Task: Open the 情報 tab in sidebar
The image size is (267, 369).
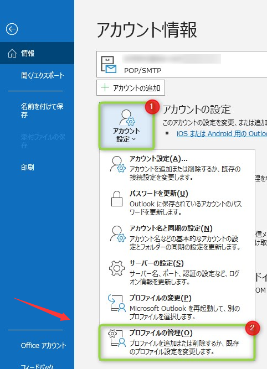Action: tap(37, 53)
